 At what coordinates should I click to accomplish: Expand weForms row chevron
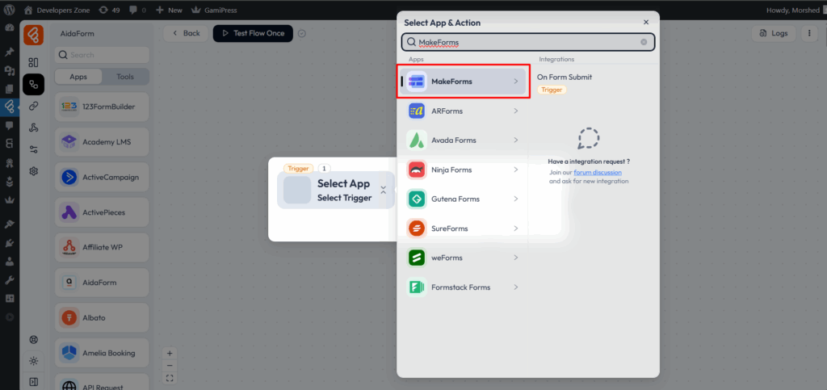coord(516,258)
